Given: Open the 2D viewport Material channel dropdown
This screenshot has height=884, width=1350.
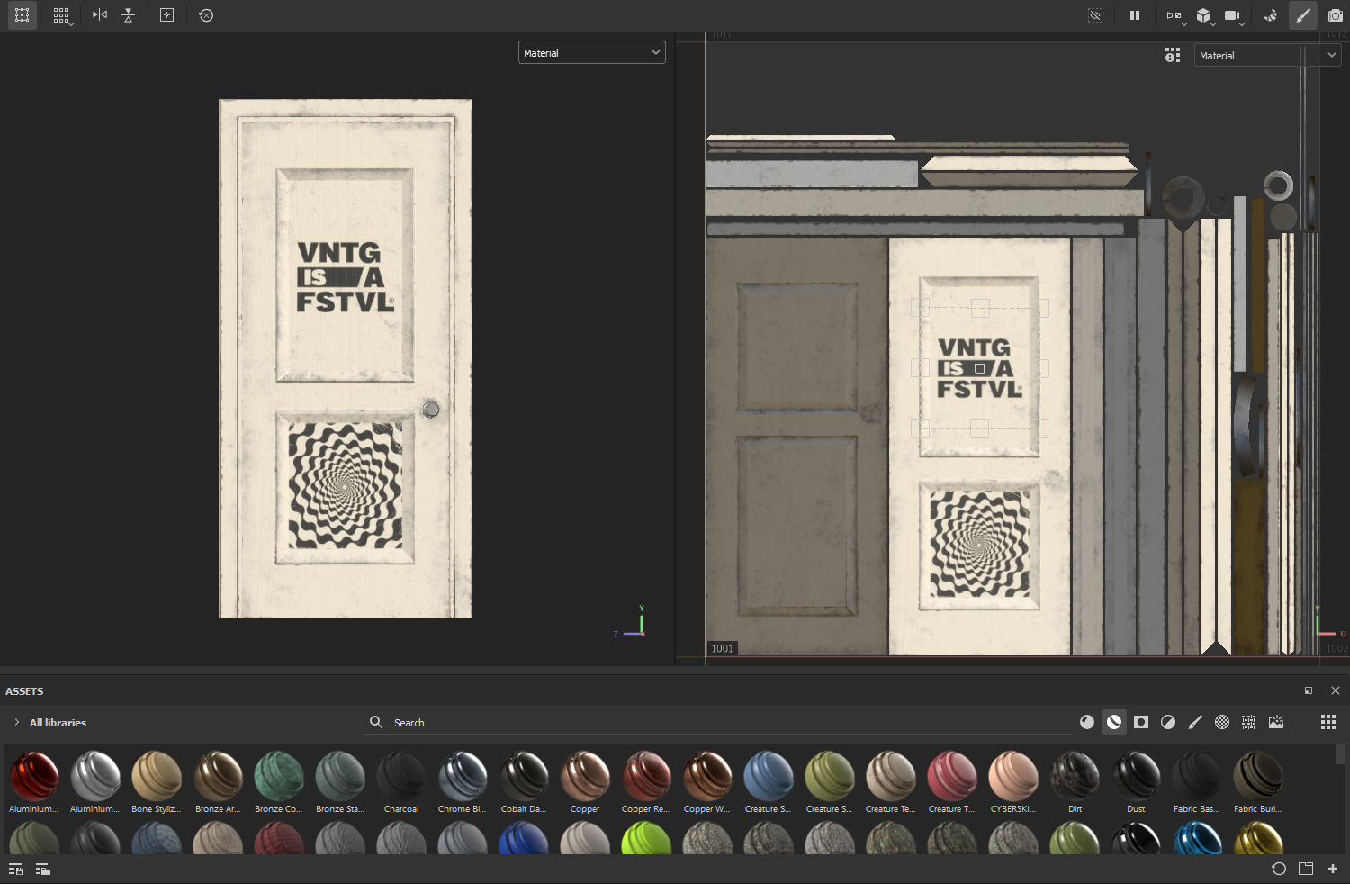Looking at the screenshot, I should tap(1268, 55).
